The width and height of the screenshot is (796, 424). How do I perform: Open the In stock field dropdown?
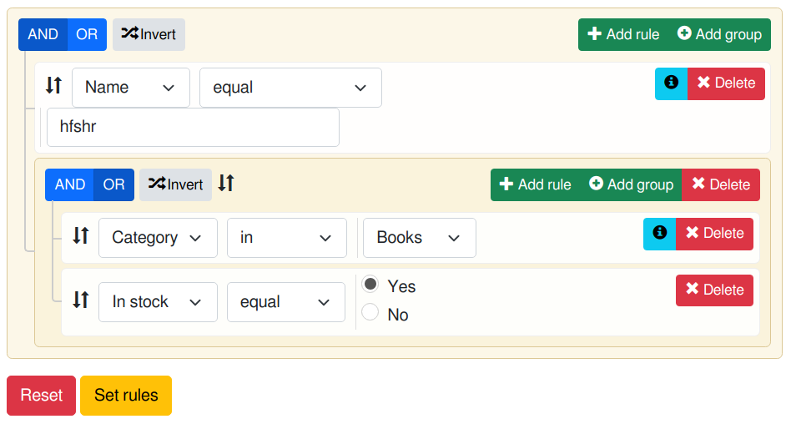point(158,302)
